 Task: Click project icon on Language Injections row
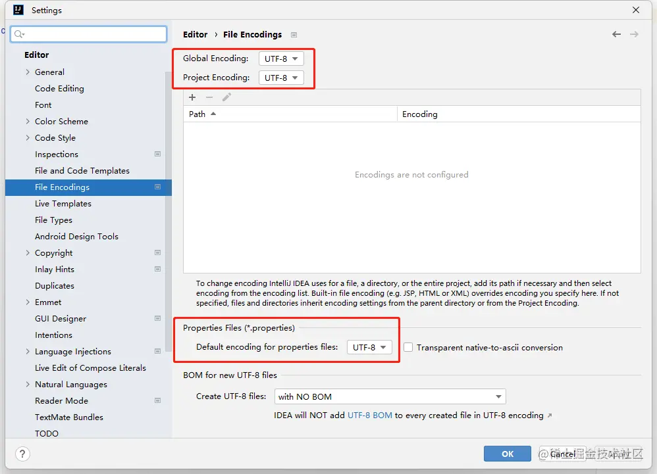tap(157, 352)
